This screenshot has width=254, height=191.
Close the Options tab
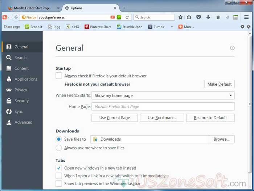(115, 8)
